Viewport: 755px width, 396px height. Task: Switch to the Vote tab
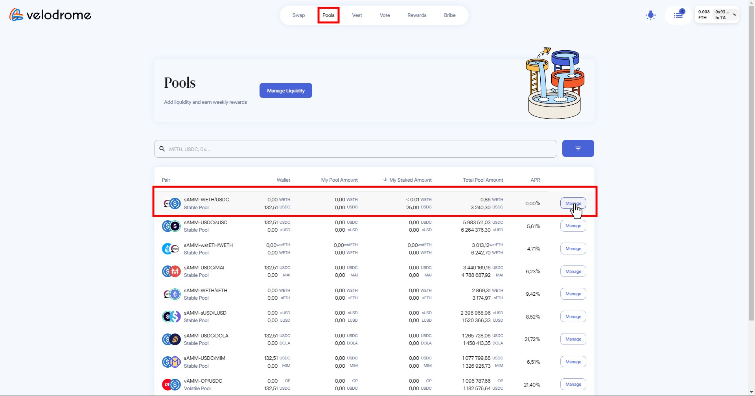tap(385, 15)
